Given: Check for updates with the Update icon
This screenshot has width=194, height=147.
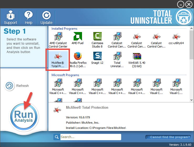Looking at the screenshot, I should coord(46,17).
